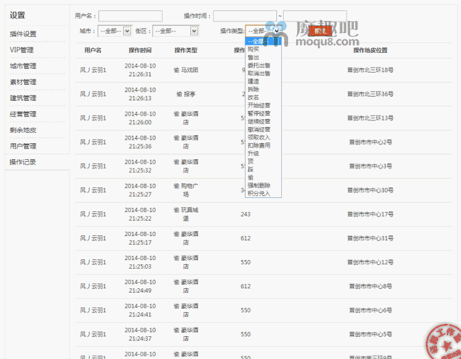
Task: Click the 首创市北三环18号 location cell
Action: [370, 70]
